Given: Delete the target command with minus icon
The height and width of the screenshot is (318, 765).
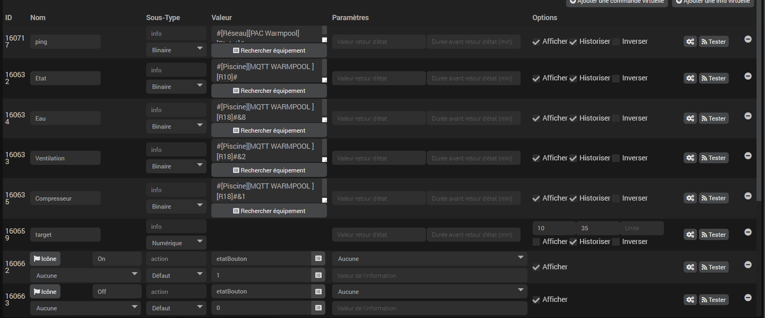Looking at the screenshot, I should click(x=748, y=232).
